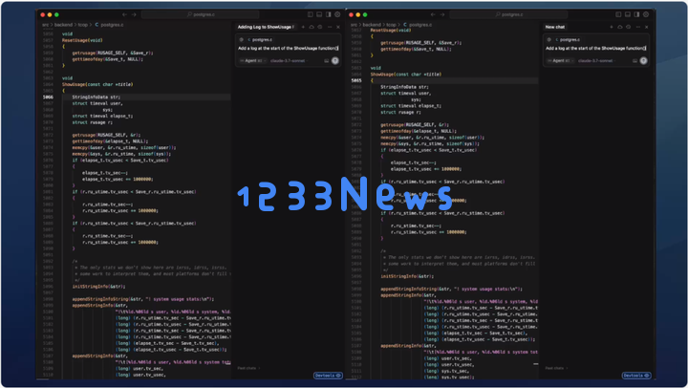Image resolution: width=688 pixels, height=388 pixels.
Task: Attach image icon in right chat input
Action: click(634, 60)
